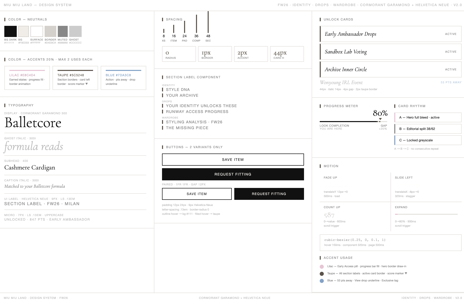
Task: Click the Blue accent usage dot
Action: click(x=322, y=281)
